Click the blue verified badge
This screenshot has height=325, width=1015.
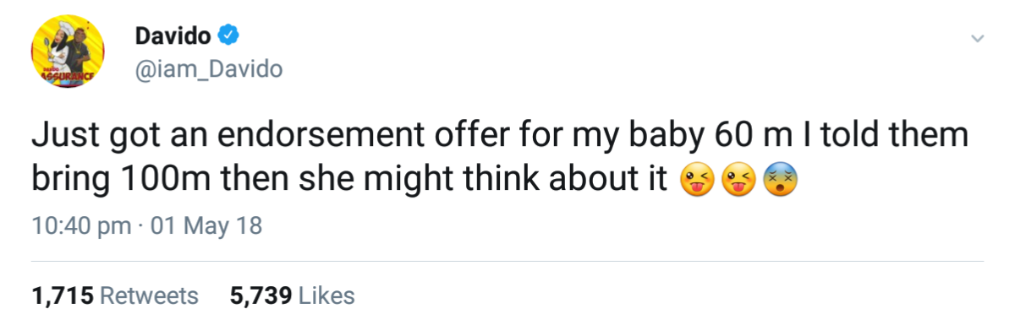click(x=229, y=36)
